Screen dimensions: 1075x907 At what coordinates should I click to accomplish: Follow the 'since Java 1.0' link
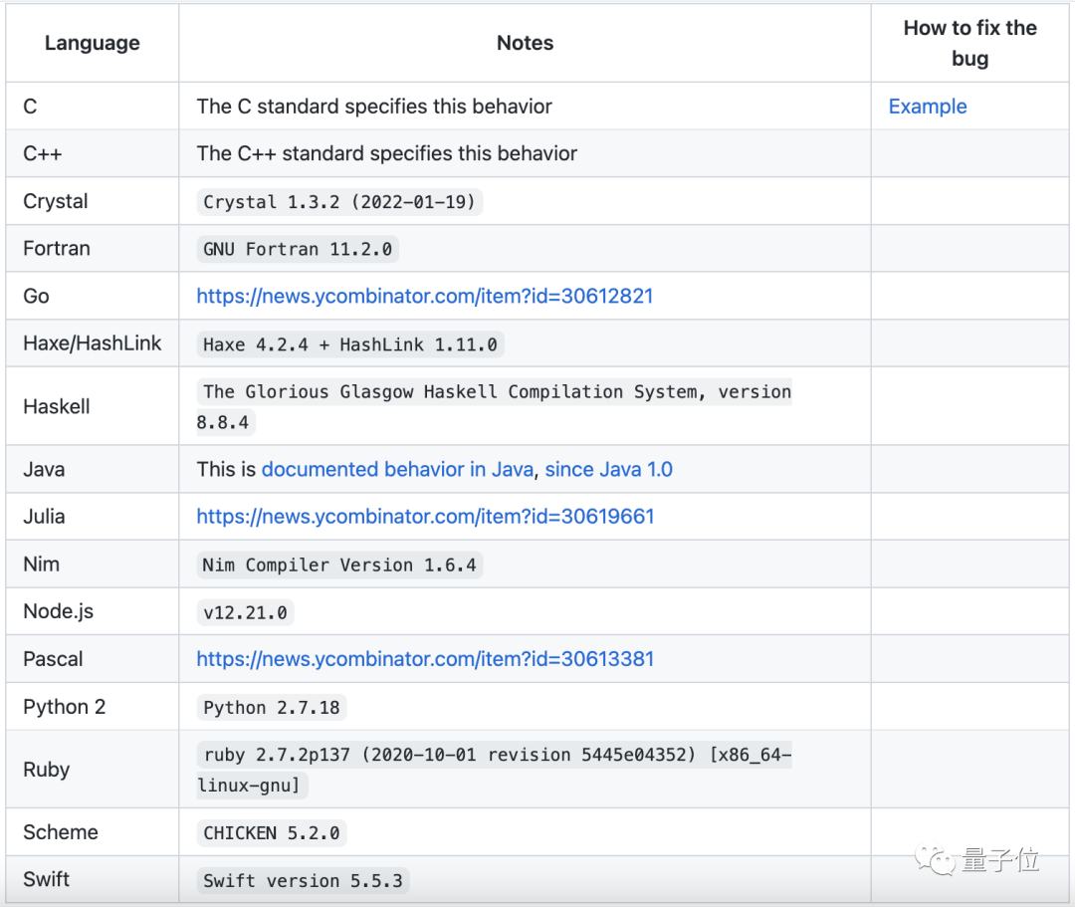point(608,469)
